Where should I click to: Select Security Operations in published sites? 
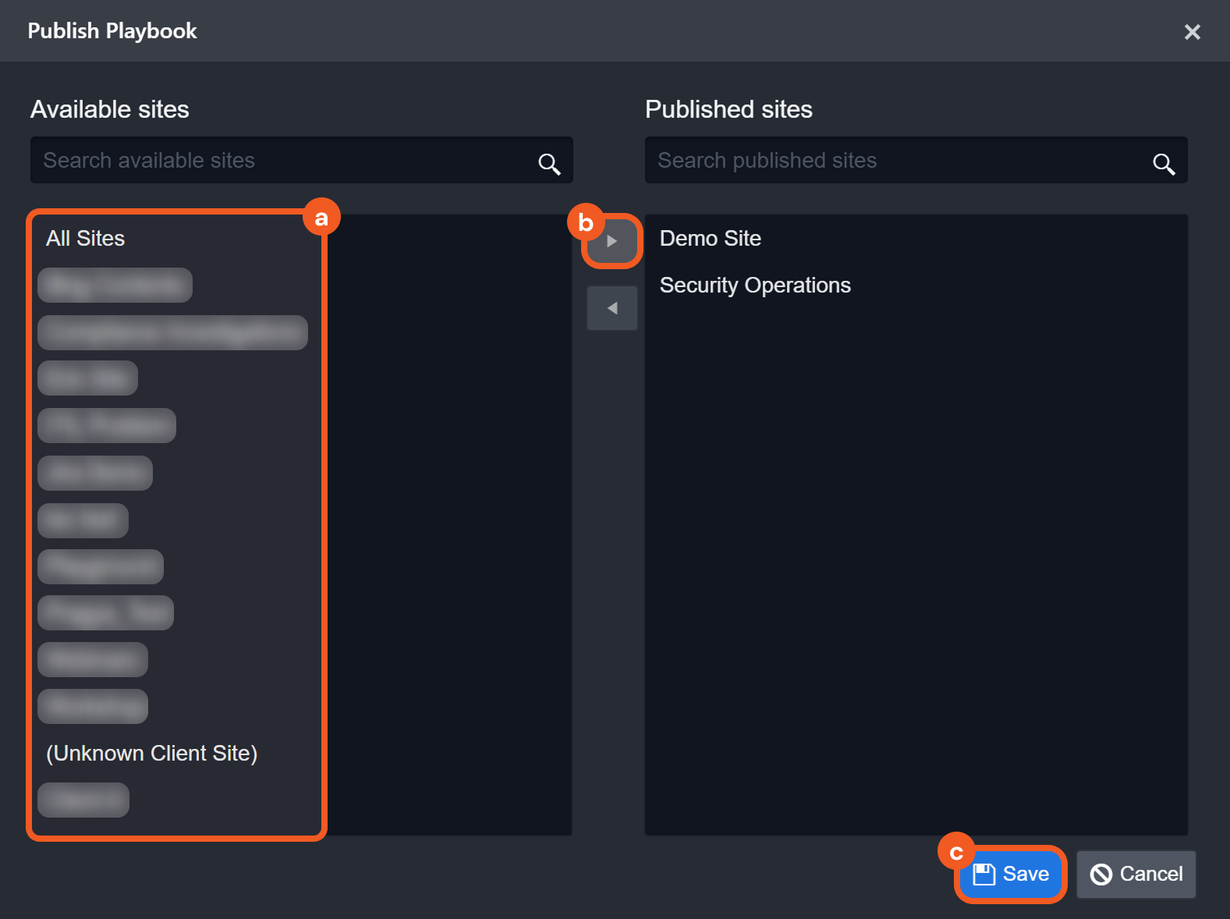pyautogui.click(x=755, y=286)
